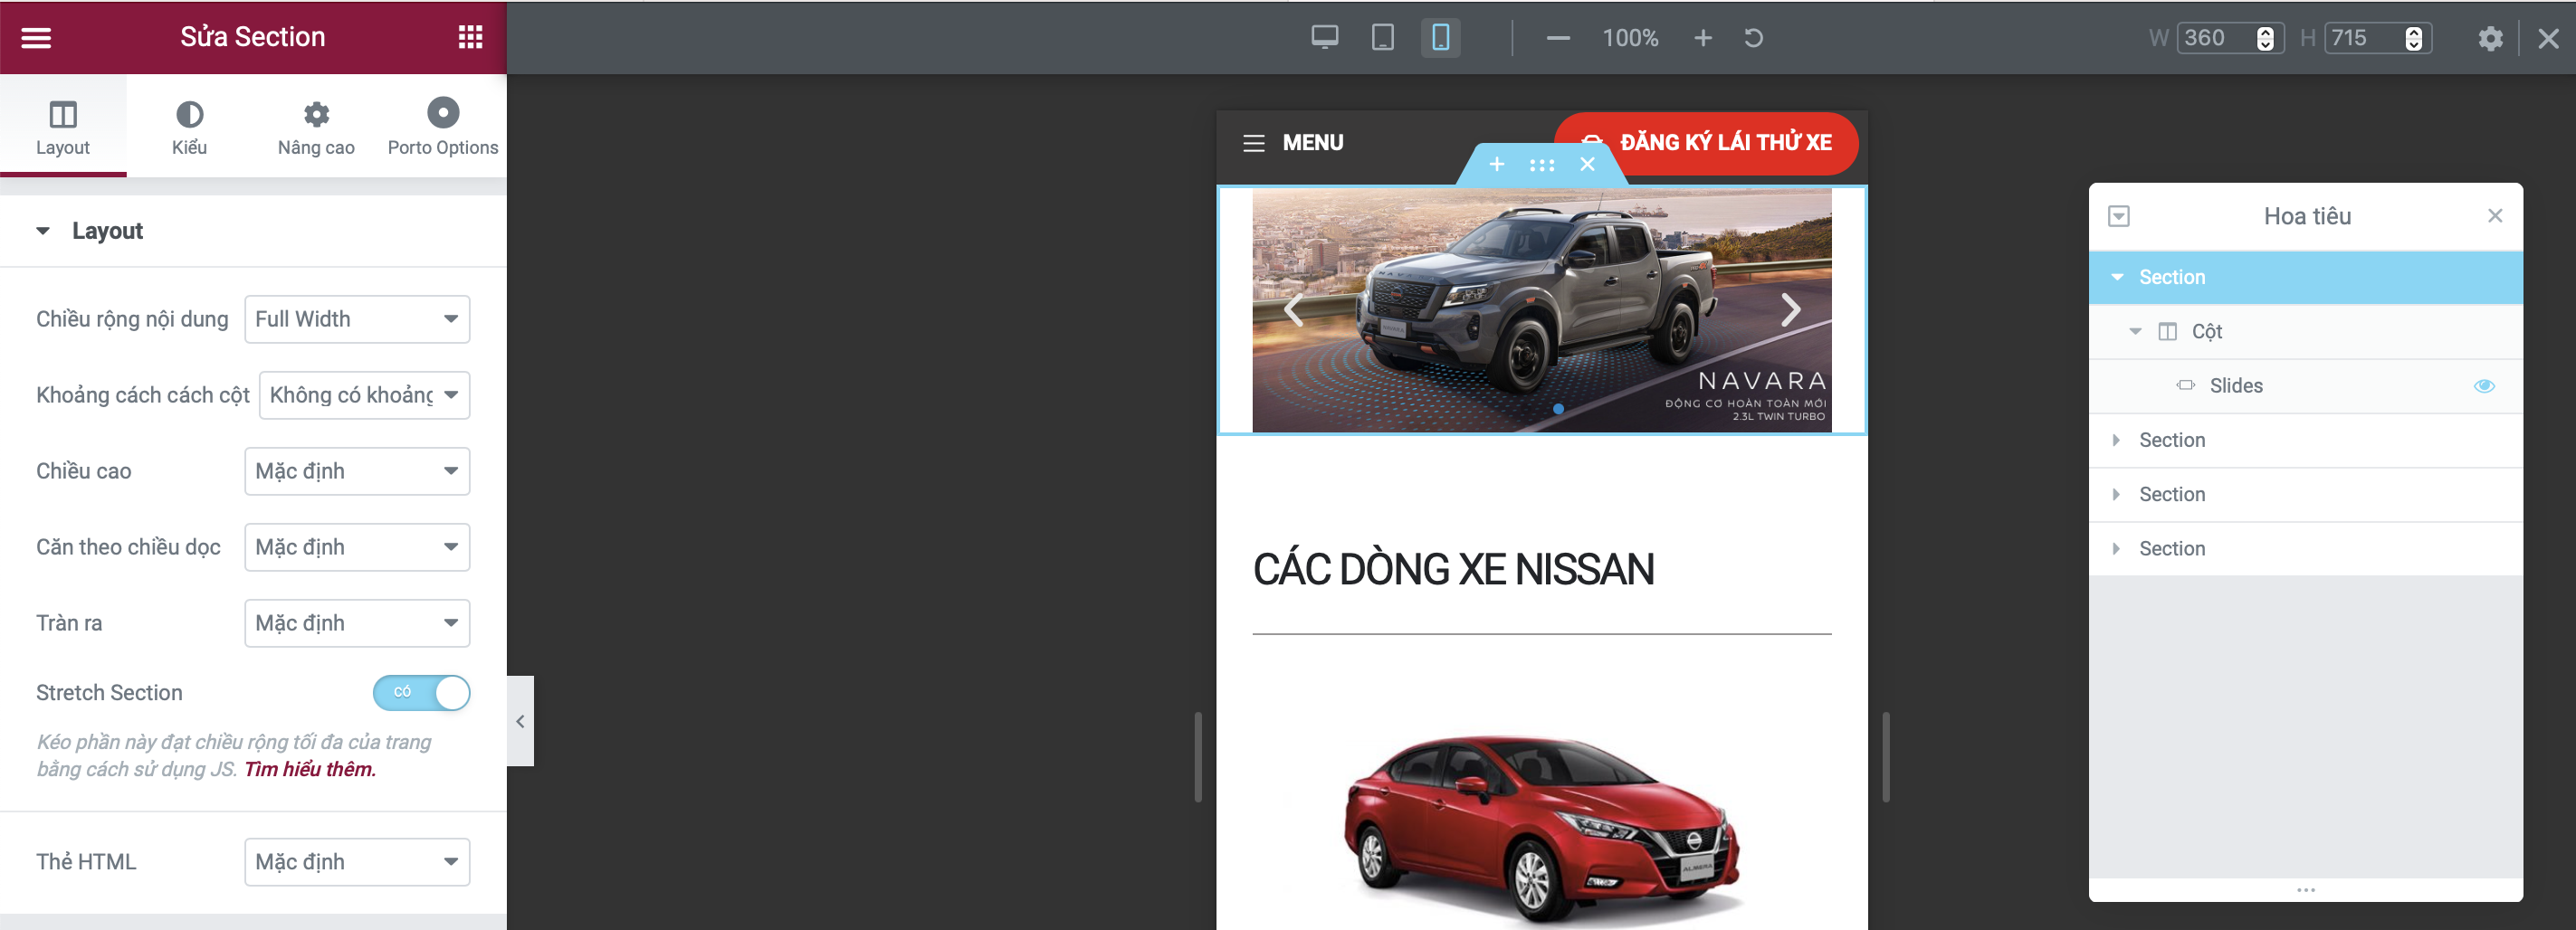This screenshot has height=930, width=2576.
Task: Select the Slides item in navigator
Action: tap(2305, 386)
